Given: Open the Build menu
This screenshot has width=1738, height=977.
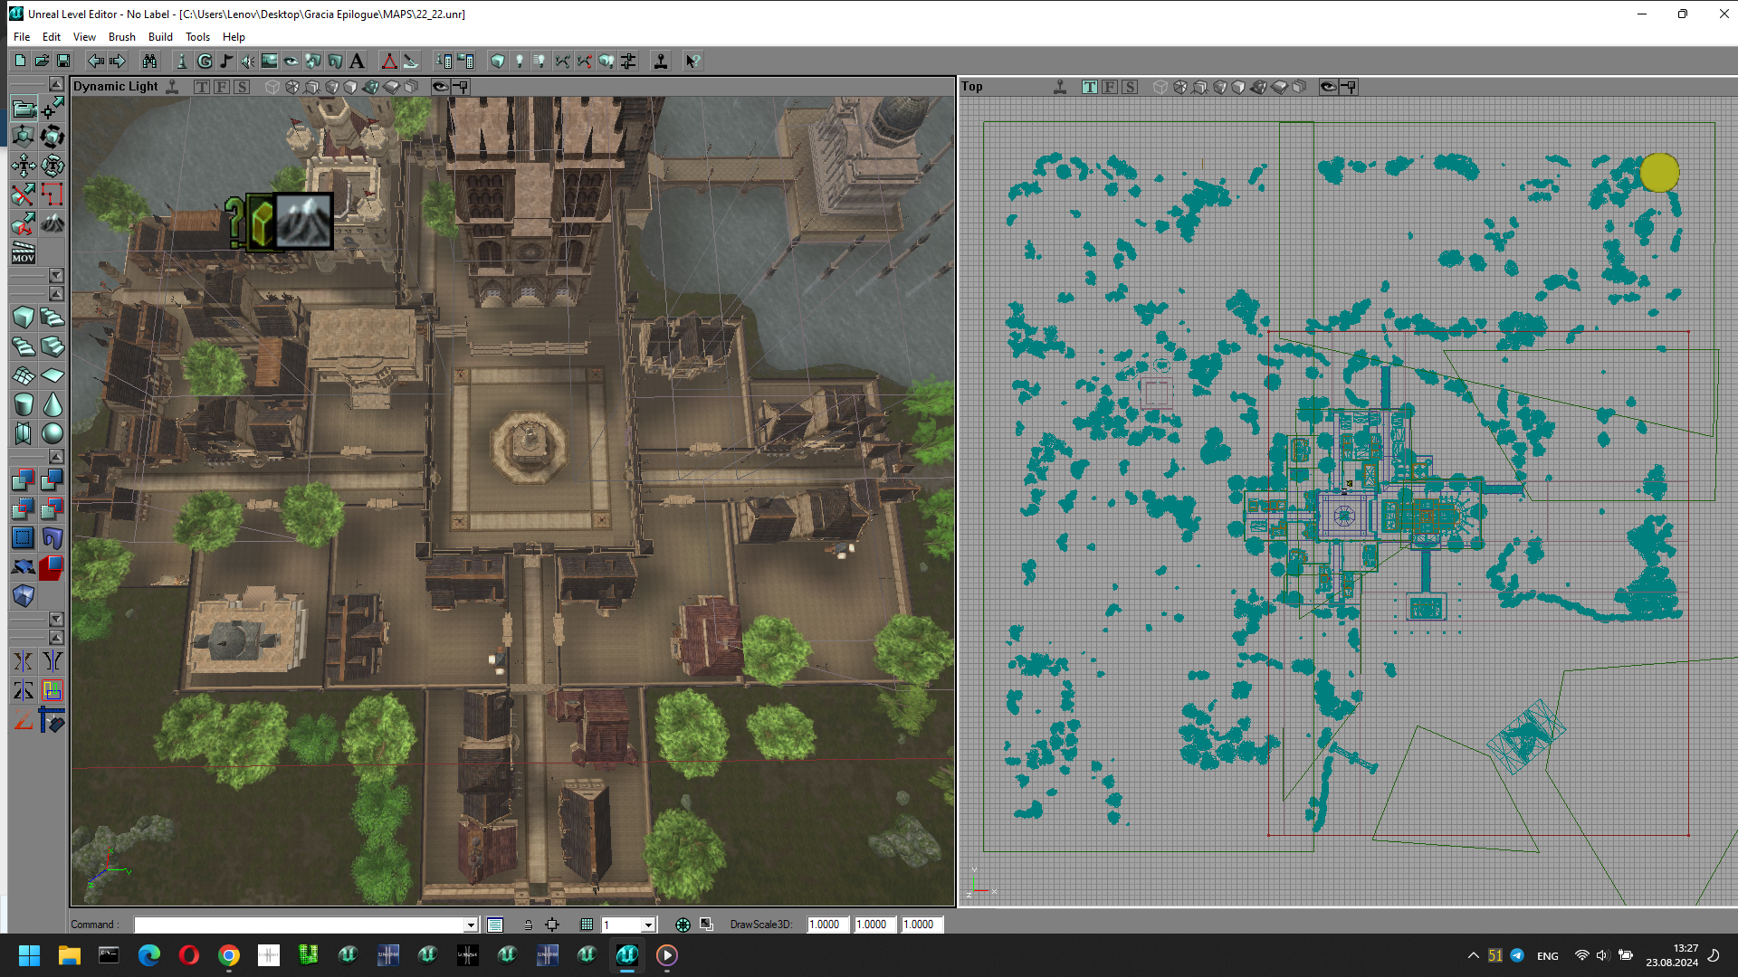Looking at the screenshot, I should tap(160, 37).
